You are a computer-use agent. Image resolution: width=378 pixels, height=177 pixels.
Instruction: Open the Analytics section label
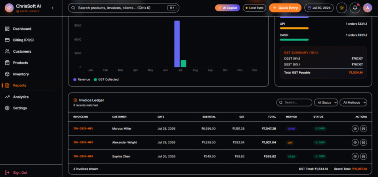click(x=21, y=97)
